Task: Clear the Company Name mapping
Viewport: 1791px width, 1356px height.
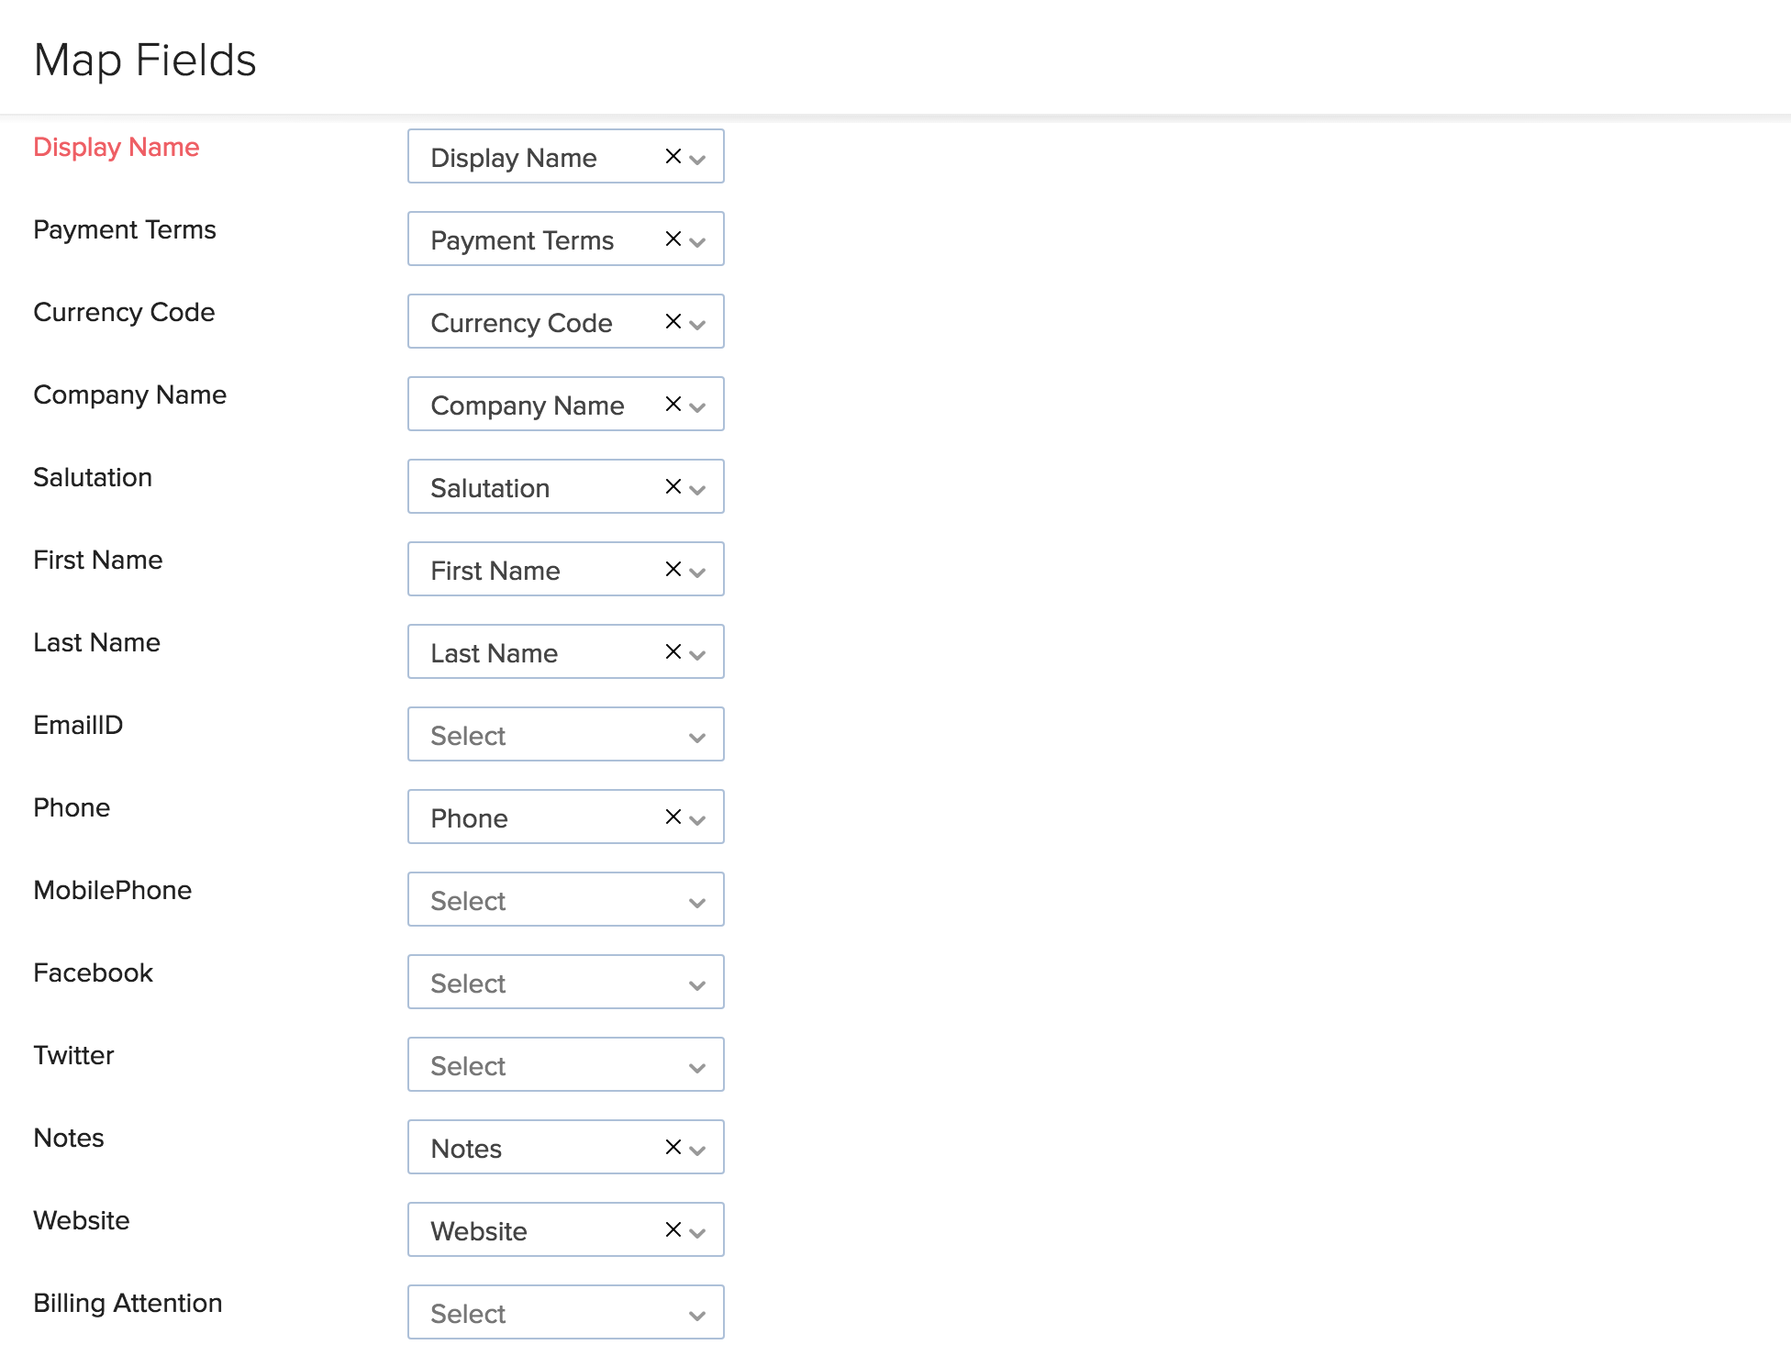Action: click(673, 404)
